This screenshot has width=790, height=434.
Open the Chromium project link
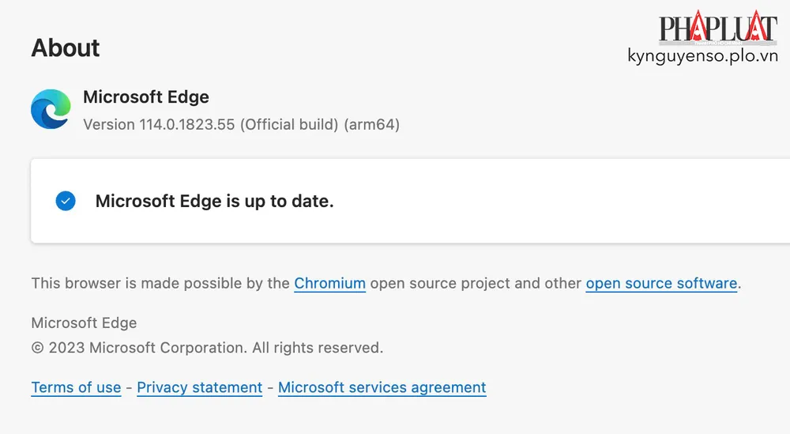[x=329, y=283]
